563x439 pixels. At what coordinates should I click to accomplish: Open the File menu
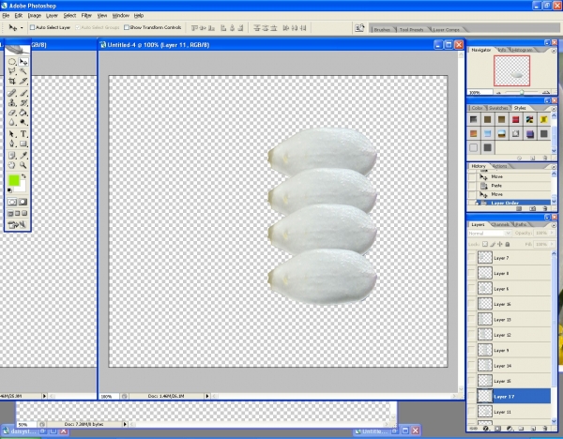(6, 15)
